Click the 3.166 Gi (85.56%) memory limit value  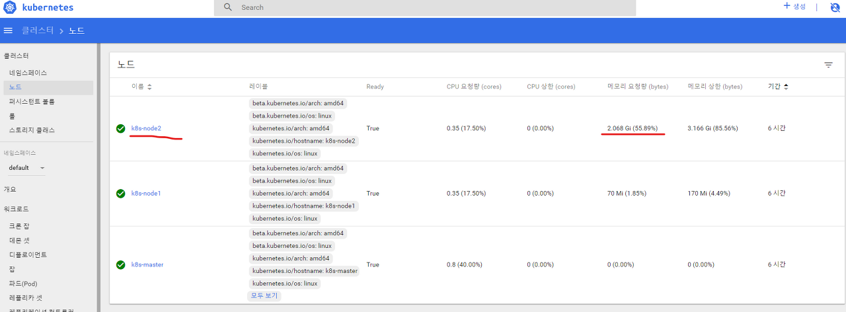coord(712,128)
